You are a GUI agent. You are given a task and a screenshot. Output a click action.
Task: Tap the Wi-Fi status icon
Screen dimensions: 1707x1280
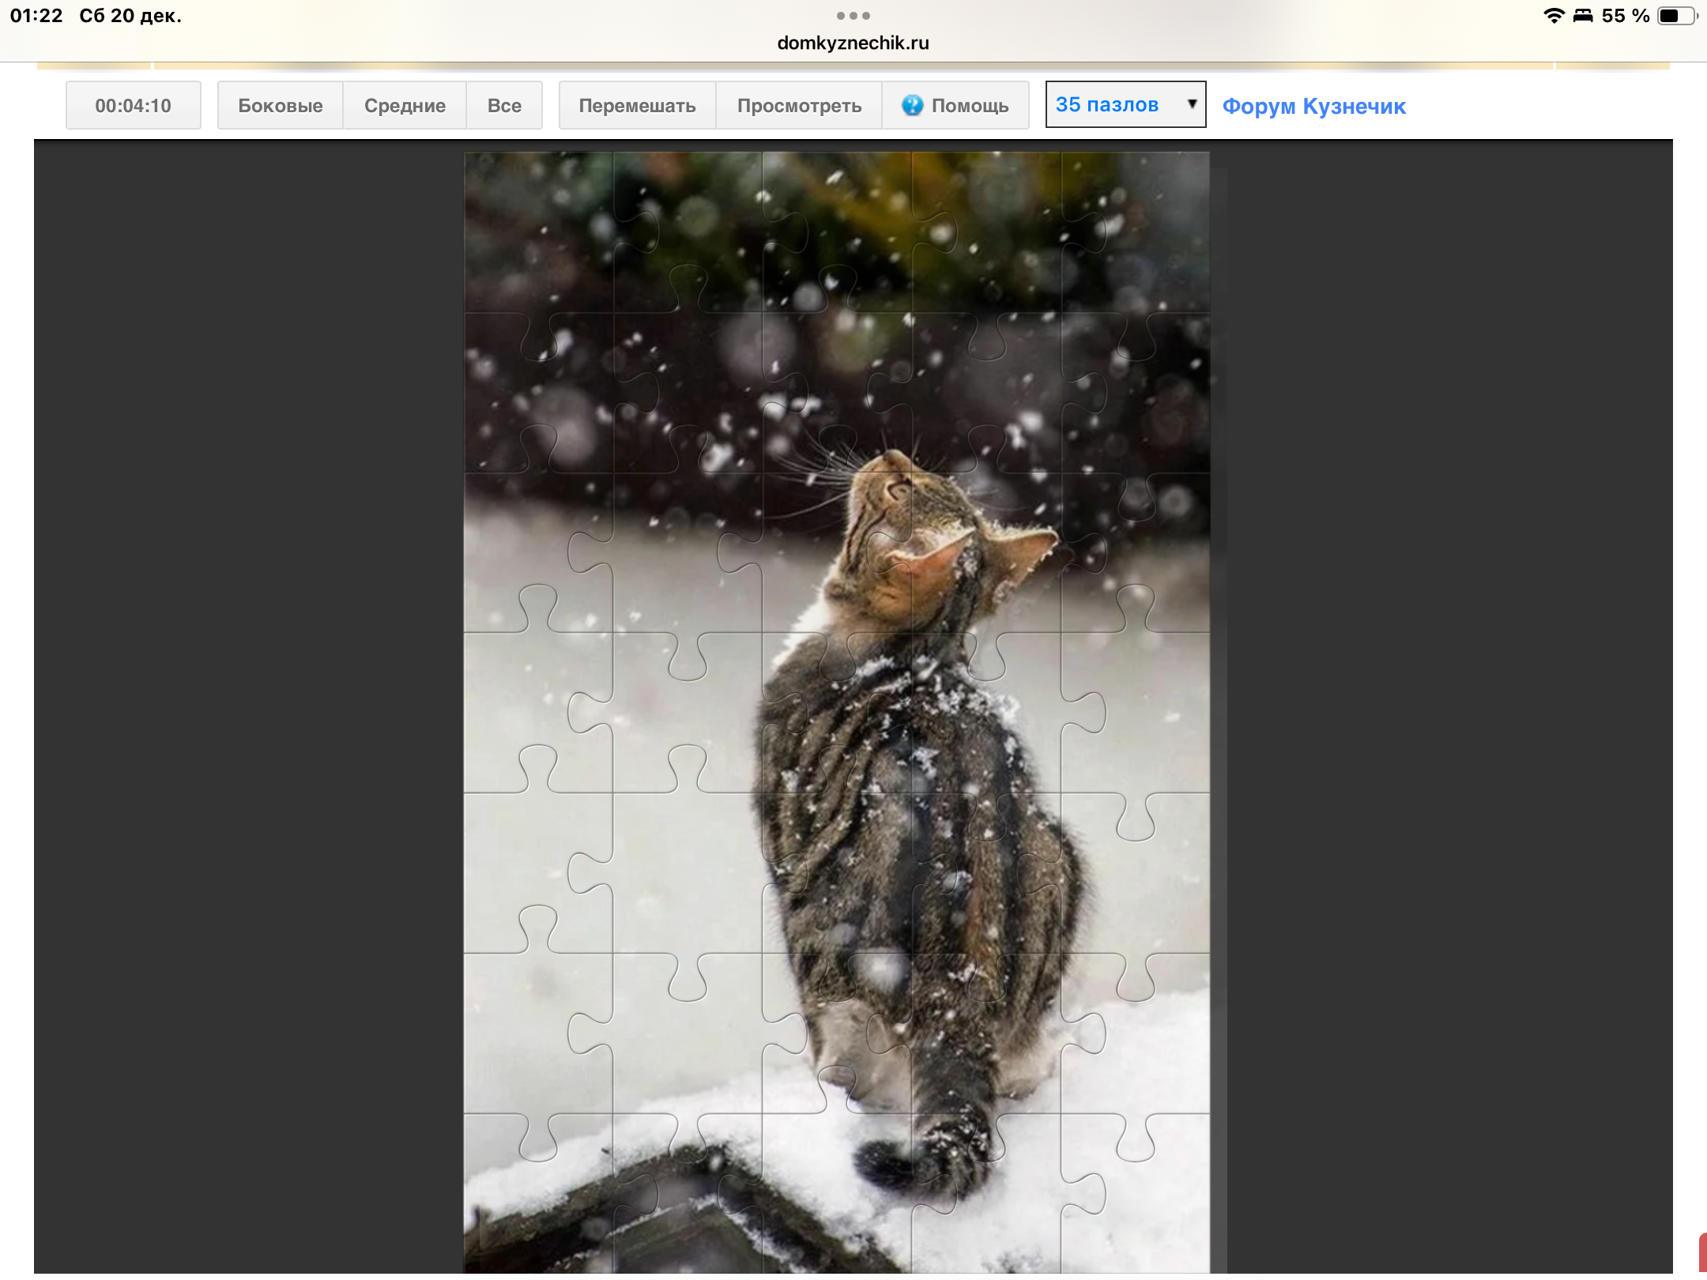tap(1553, 16)
